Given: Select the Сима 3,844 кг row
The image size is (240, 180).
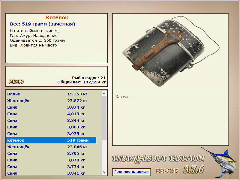Looking at the screenshot, I should (x=51, y=121).
